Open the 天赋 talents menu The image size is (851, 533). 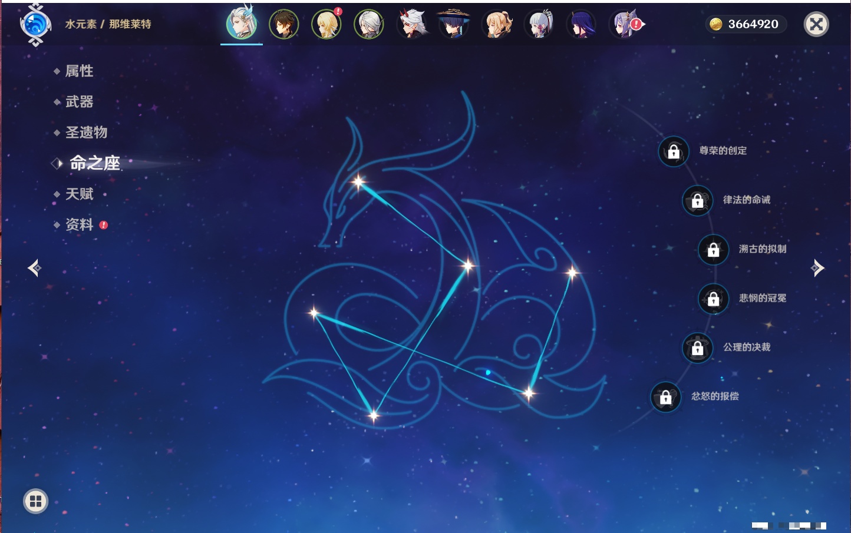coord(79,194)
